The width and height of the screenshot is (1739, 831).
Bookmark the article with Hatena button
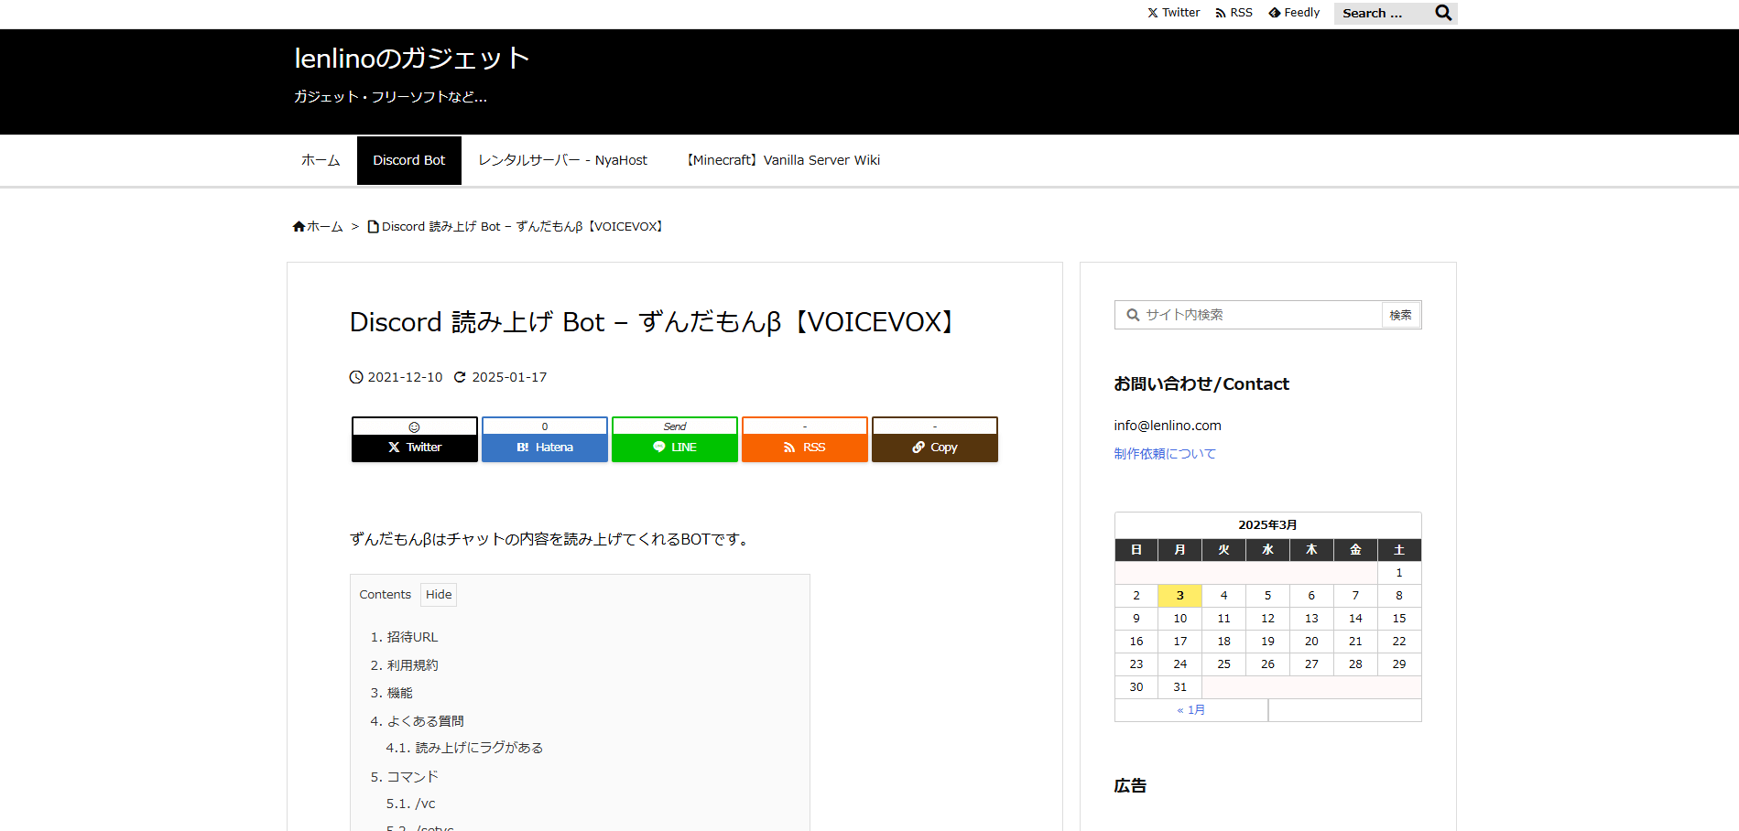tap(545, 448)
